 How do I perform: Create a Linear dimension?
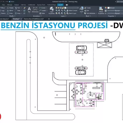[42, 8]
